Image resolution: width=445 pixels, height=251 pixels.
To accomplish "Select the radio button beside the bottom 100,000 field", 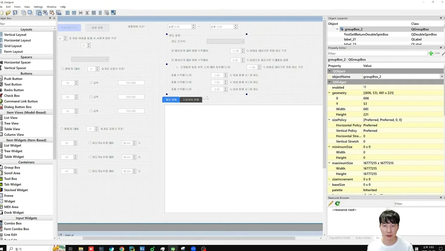I will tap(91, 111).
